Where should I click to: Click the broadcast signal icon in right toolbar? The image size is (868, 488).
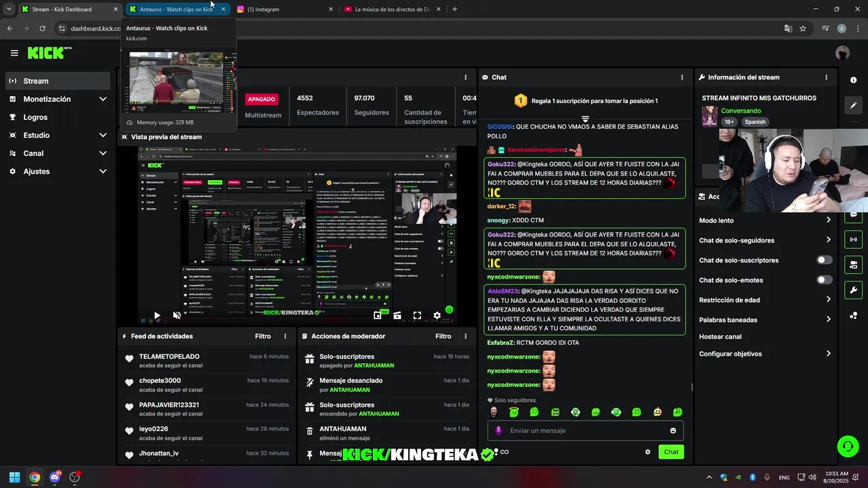(853, 239)
